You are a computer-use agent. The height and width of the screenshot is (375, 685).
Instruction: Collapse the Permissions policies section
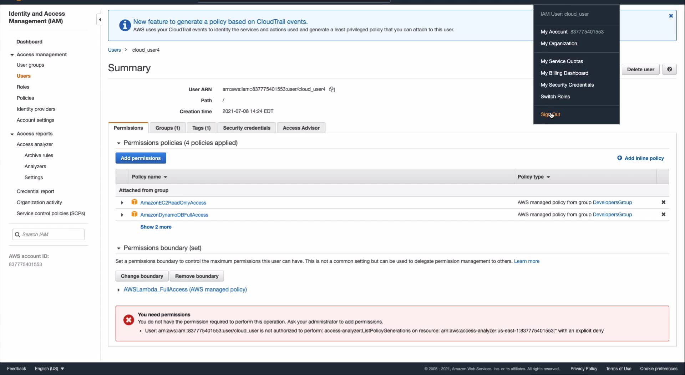(118, 143)
